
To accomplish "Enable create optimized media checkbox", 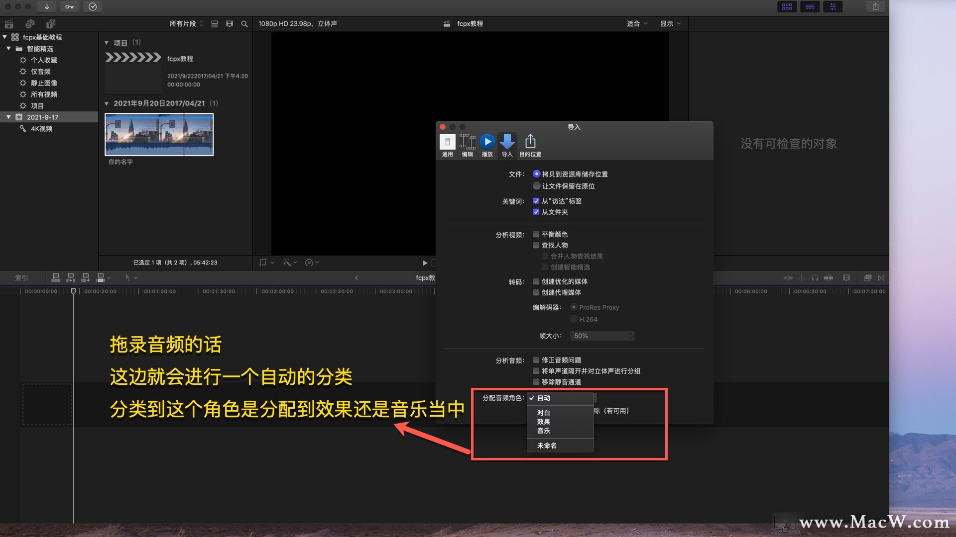I will pos(536,281).
